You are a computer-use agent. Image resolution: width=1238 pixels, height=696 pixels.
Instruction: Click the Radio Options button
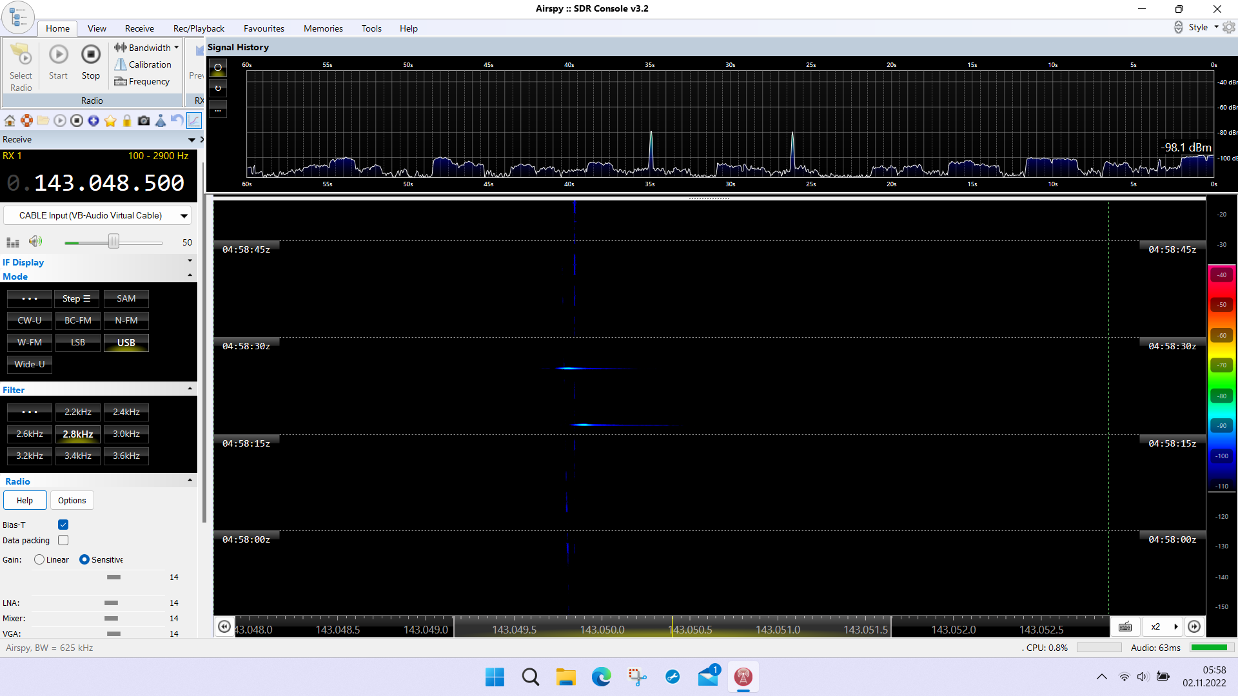point(72,501)
